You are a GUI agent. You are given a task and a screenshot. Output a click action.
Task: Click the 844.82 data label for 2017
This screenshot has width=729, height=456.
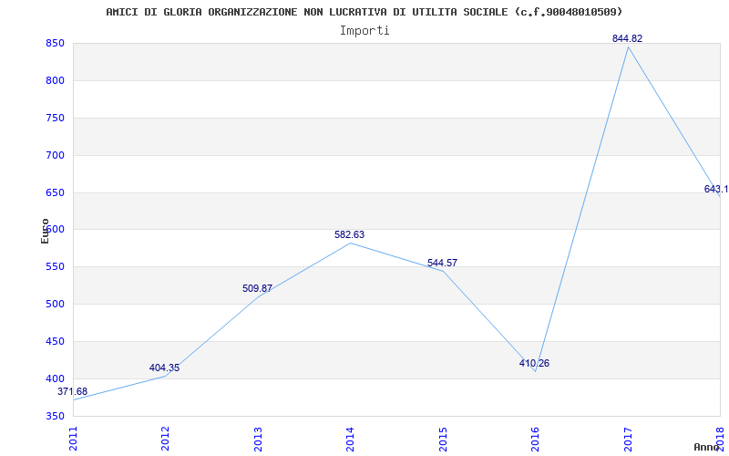coord(627,38)
